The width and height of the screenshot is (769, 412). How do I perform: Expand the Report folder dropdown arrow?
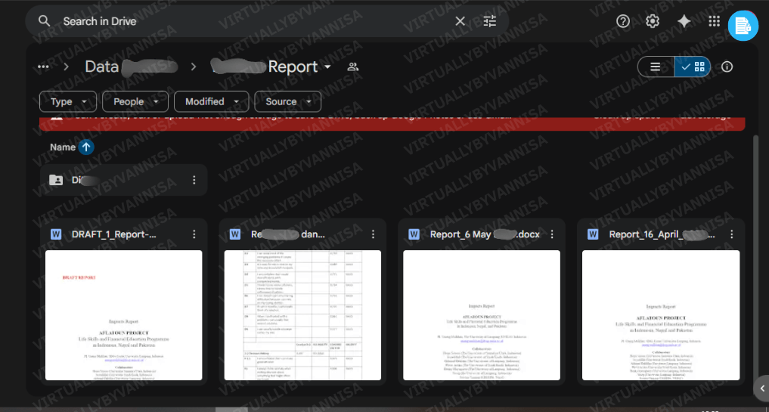coord(327,67)
